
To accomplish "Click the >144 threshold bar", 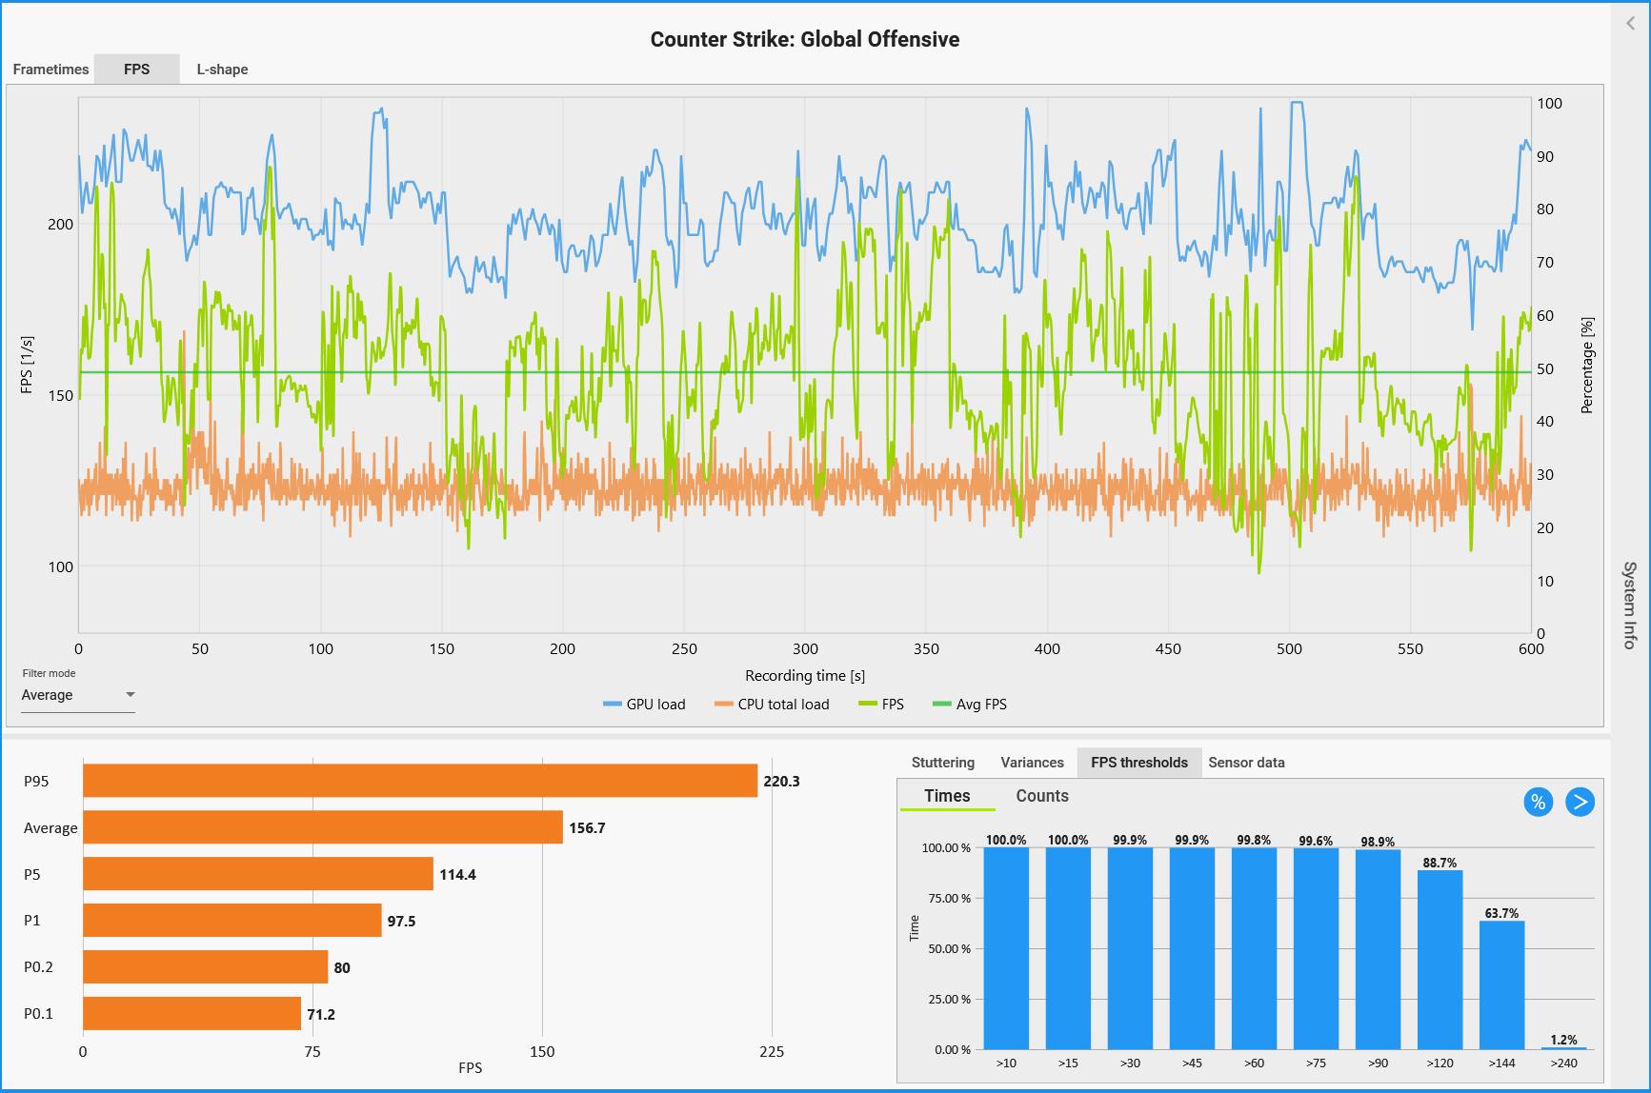I will [x=1501, y=985].
